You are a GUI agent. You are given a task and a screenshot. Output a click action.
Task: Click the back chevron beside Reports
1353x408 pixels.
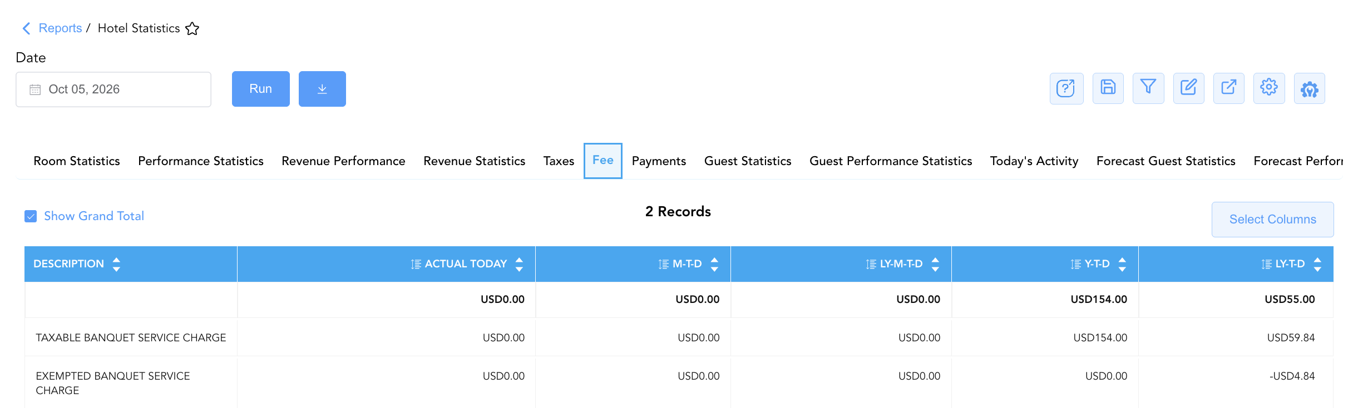coord(26,28)
